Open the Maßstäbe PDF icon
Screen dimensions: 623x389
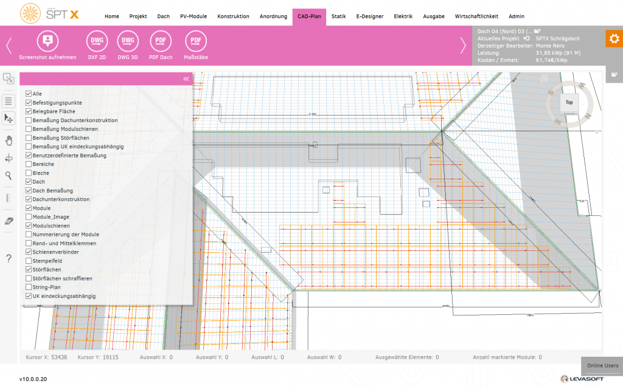pyautogui.click(x=196, y=41)
